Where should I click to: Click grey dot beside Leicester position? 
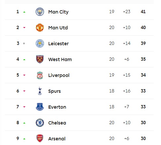coord(24,44)
